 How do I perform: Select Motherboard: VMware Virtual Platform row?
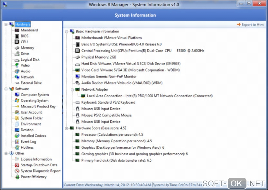(111, 38)
